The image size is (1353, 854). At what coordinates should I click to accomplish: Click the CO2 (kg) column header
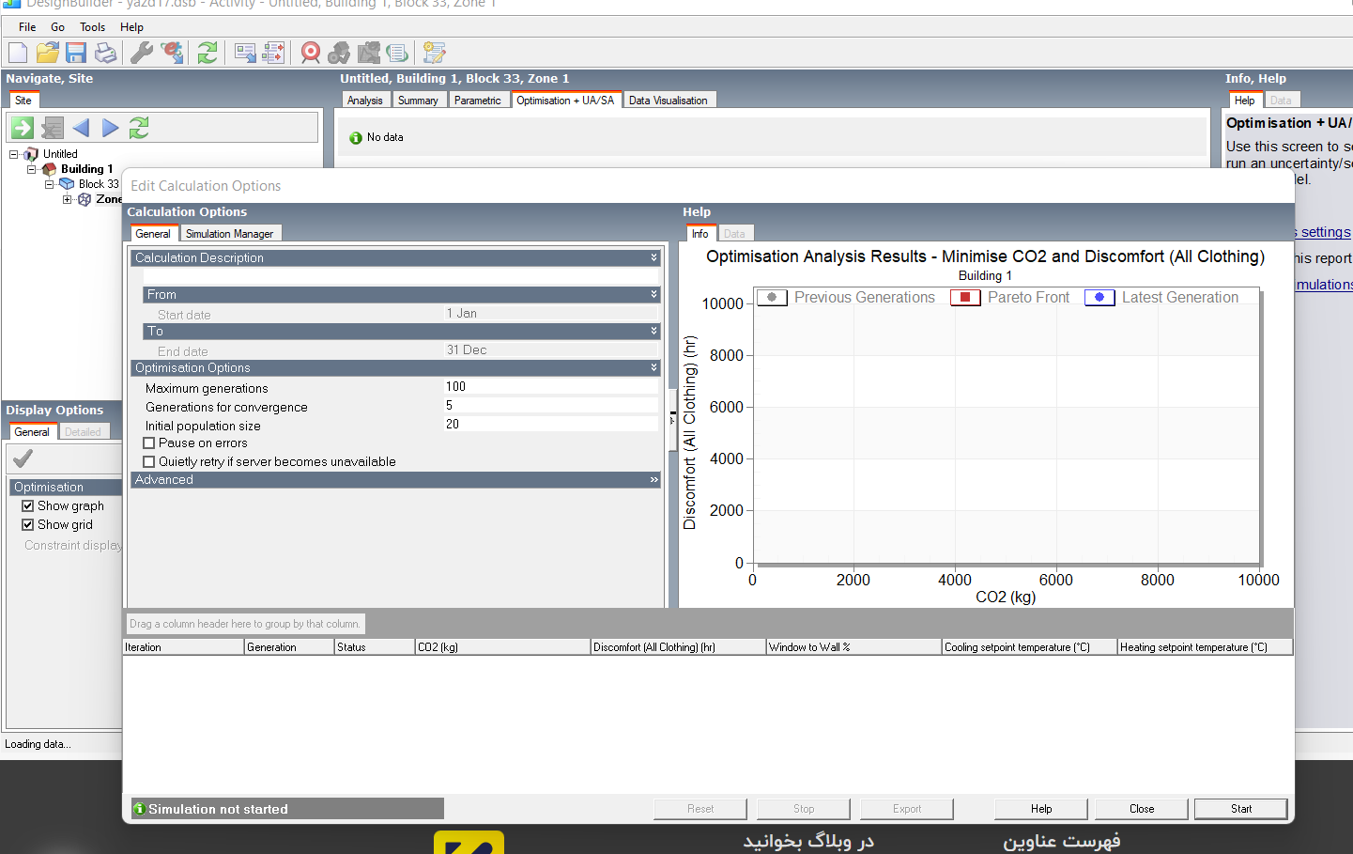[502, 647]
